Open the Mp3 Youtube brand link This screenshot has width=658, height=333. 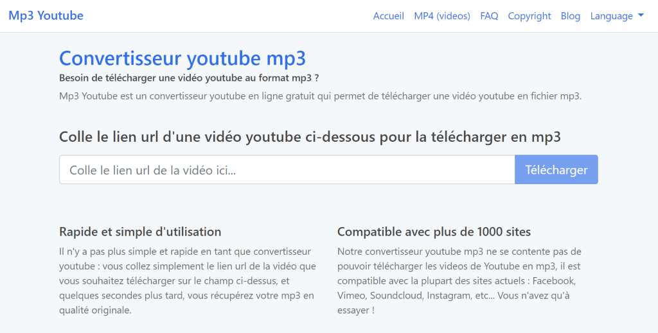pyautogui.click(x=46, y=16)
